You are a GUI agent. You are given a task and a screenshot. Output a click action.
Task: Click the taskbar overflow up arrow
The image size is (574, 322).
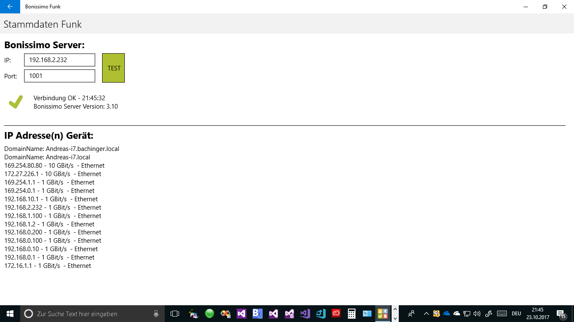coord(395,309)
